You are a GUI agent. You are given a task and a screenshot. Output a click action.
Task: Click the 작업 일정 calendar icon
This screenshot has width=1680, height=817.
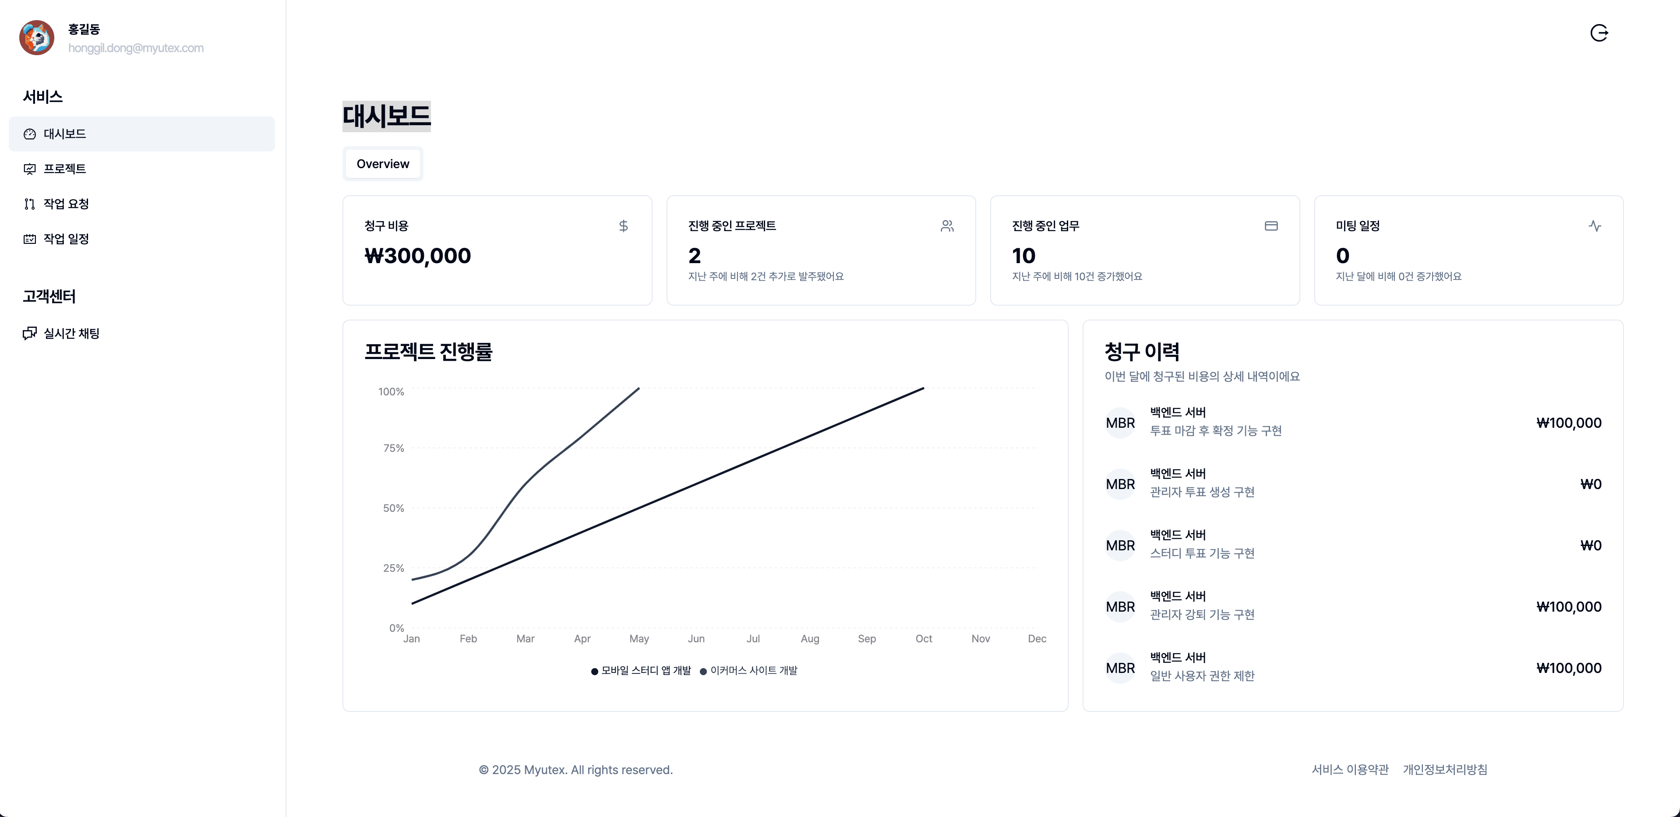(30, 239)
